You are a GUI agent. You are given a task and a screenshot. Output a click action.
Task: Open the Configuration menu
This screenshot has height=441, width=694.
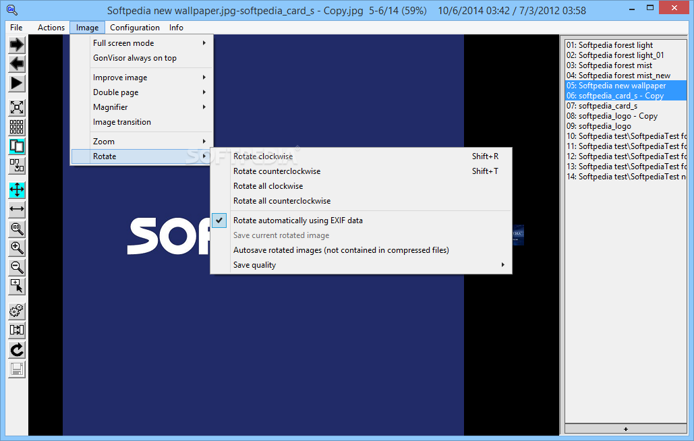(x=135, y=28)
